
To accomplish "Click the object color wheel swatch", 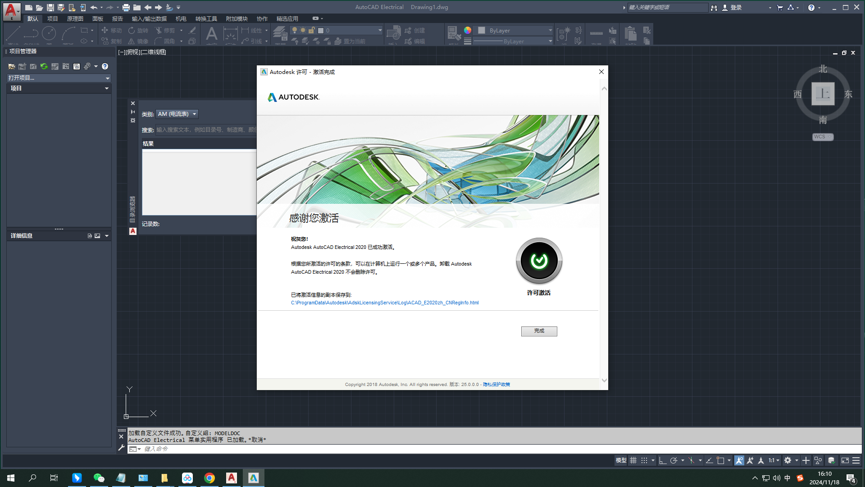I will click(468, 30).
